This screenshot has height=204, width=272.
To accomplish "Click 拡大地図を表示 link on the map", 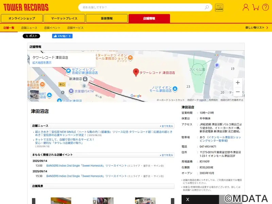I will coord(42,63).
